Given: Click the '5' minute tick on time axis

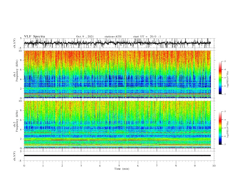Looking at the screenshot, I should (119, 166).
